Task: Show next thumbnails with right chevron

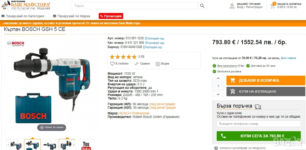Action: coord(74,145)
